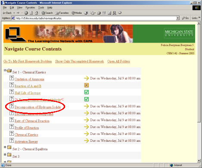Click the Michigan State University logo
Image resolution: width=202 pixels, height=168 pixels.
tap(179, 33)
